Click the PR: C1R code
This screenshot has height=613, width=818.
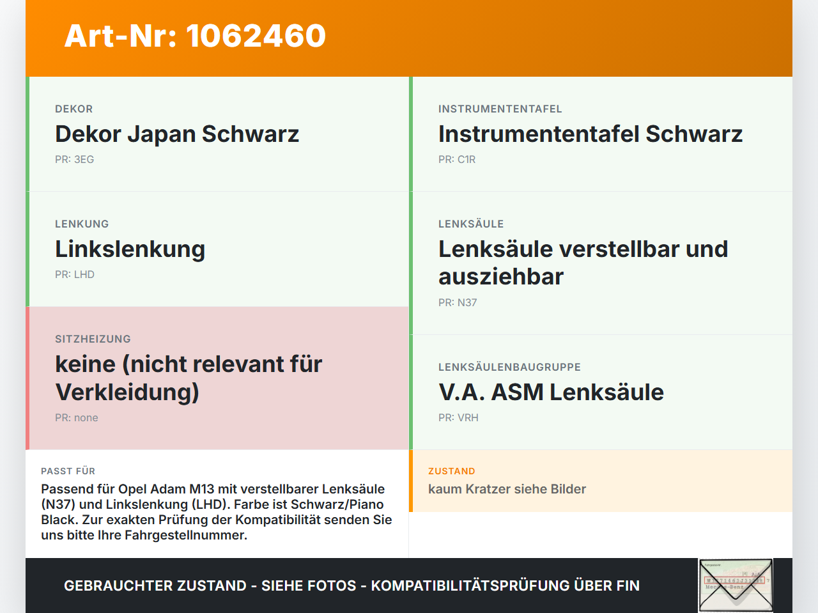pos(457,160)
